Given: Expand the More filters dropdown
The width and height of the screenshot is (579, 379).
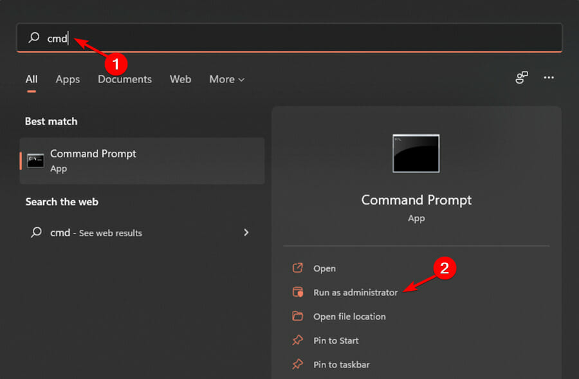Looking at the screenshot, I should point(226,79).
